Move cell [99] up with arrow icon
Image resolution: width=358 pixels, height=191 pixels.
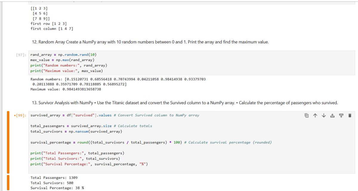tap(315, 115)
